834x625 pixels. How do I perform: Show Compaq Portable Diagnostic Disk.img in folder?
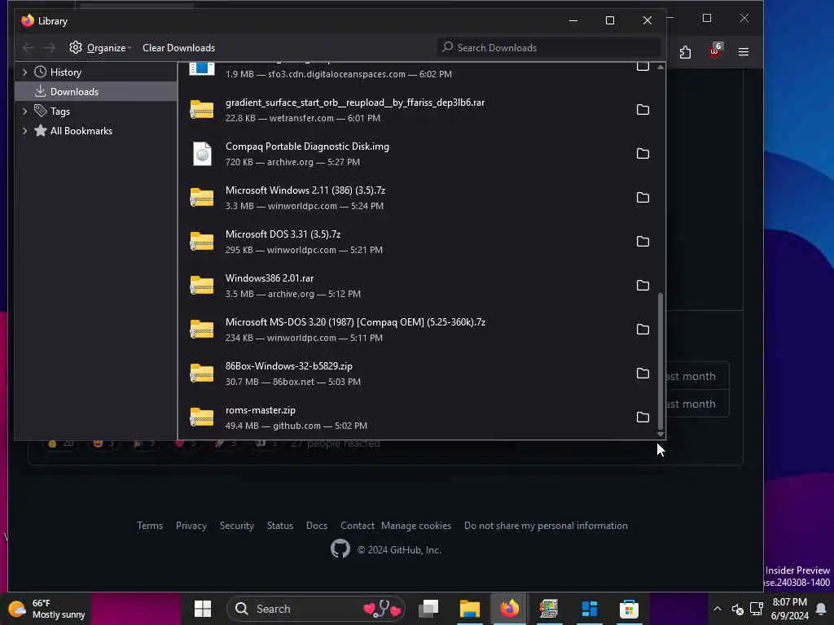pyautogui.click(x=643, y=154)
